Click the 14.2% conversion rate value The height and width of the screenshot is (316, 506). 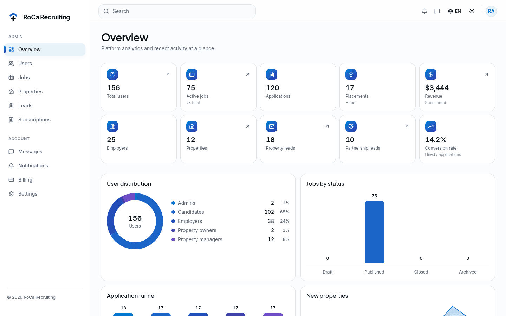[436, 140]
